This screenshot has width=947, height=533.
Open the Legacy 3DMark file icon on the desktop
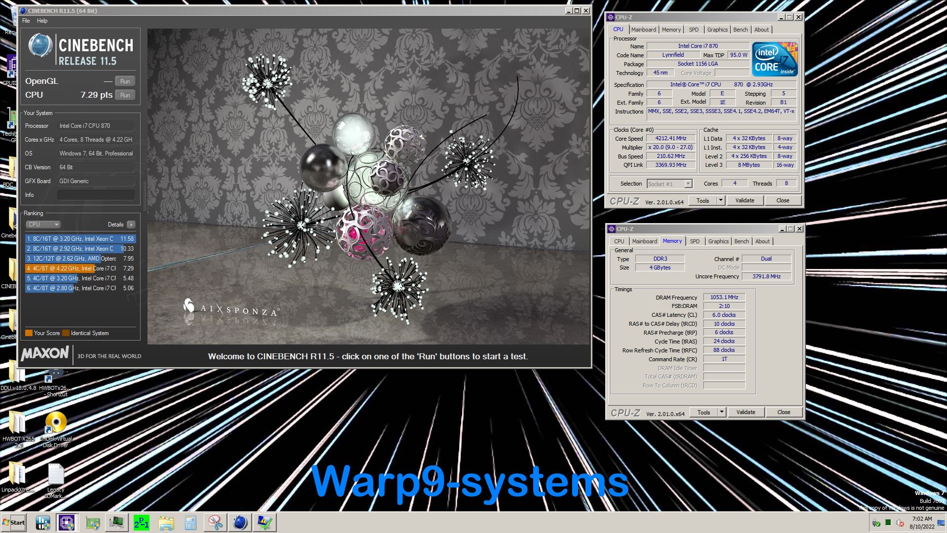tap(56, 481)
